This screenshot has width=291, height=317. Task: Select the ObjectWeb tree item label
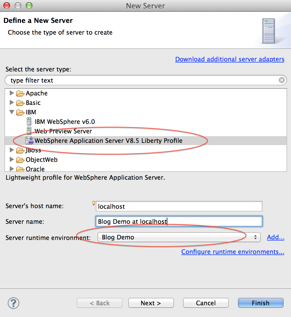[x=42, y=160]
